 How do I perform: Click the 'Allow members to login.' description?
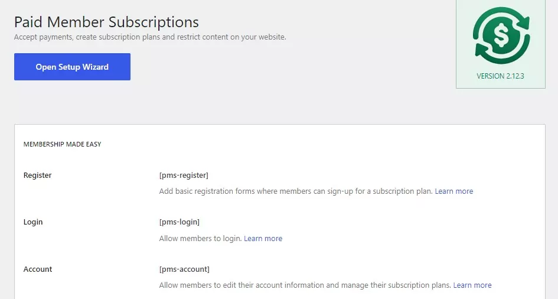(x=200, y=239)
